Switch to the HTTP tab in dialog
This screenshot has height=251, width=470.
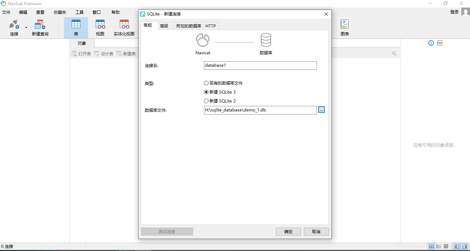[211, 26]
